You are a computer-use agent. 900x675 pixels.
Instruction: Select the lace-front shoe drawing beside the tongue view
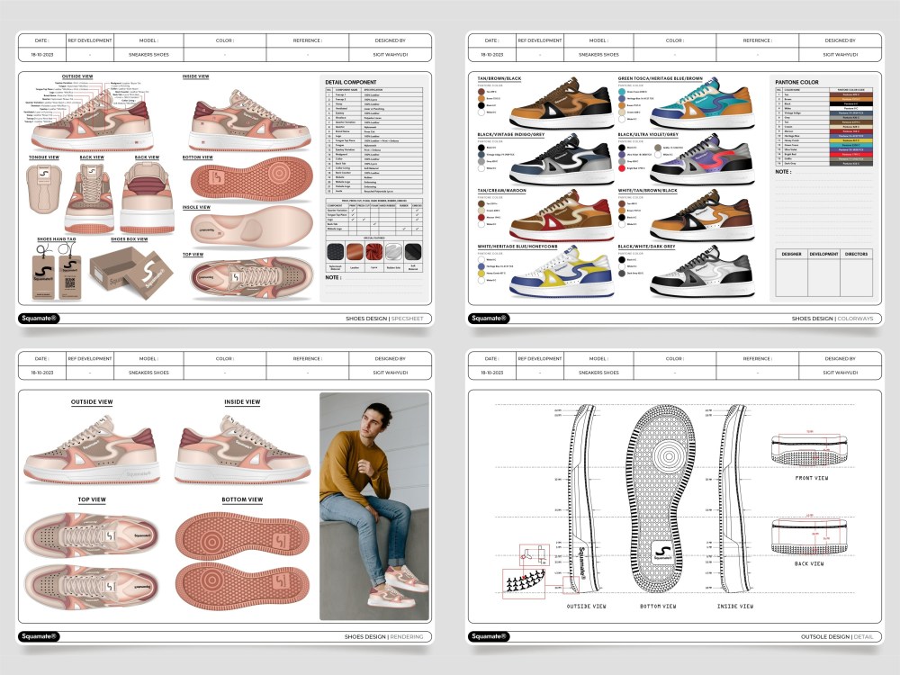coord(91,197)
